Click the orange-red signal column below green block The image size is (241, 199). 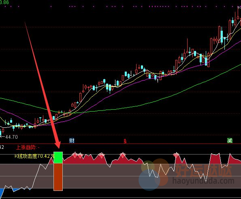[x=58, y=177]
